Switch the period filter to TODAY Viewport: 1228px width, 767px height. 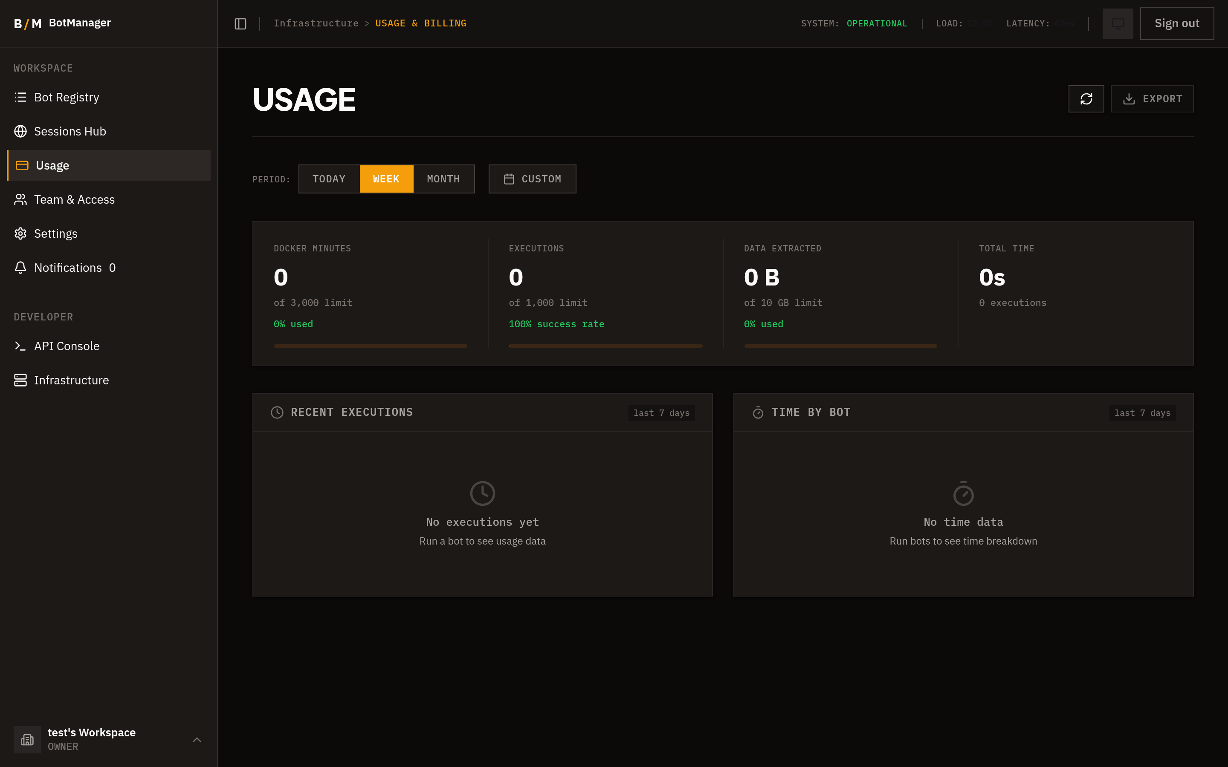pos(329,179)
